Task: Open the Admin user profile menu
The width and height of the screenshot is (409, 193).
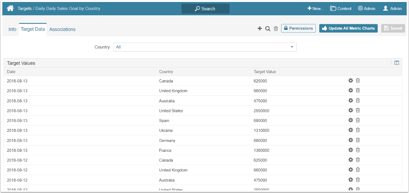Action: 392,9
